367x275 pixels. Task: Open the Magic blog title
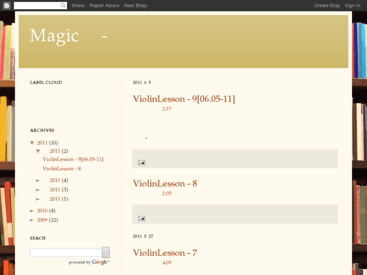[x=69, y=36]
